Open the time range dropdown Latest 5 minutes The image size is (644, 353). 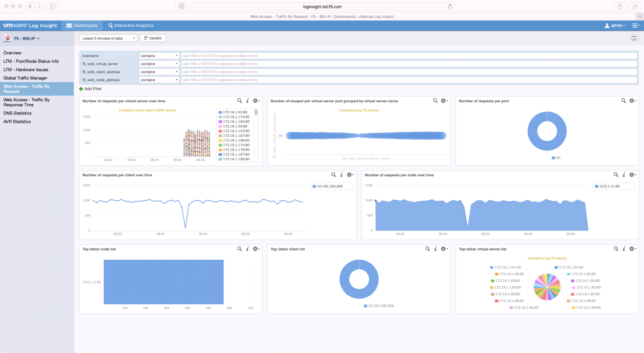pos(108,38)
